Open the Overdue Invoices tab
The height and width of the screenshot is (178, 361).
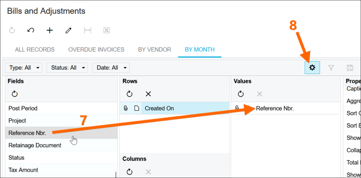(x=96, y=50)
